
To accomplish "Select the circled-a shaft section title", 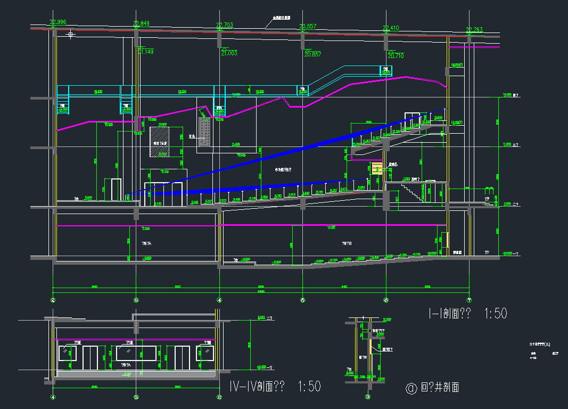I will 432,388.
